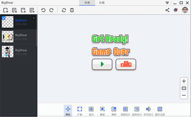This screenshot has height=117, width=191.
Task: Maximize the BigShear window
Action: 181,3
